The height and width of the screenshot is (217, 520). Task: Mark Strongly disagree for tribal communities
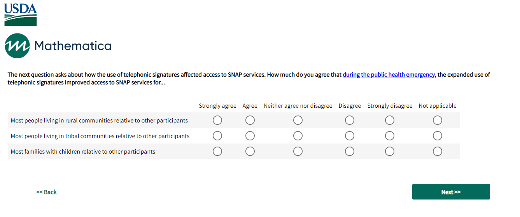390,136
